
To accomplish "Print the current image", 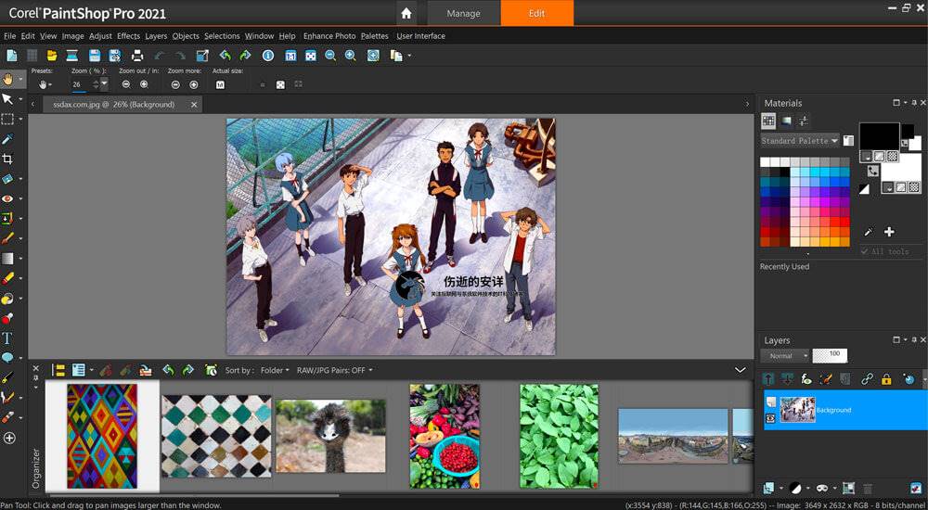I will 137,56.
